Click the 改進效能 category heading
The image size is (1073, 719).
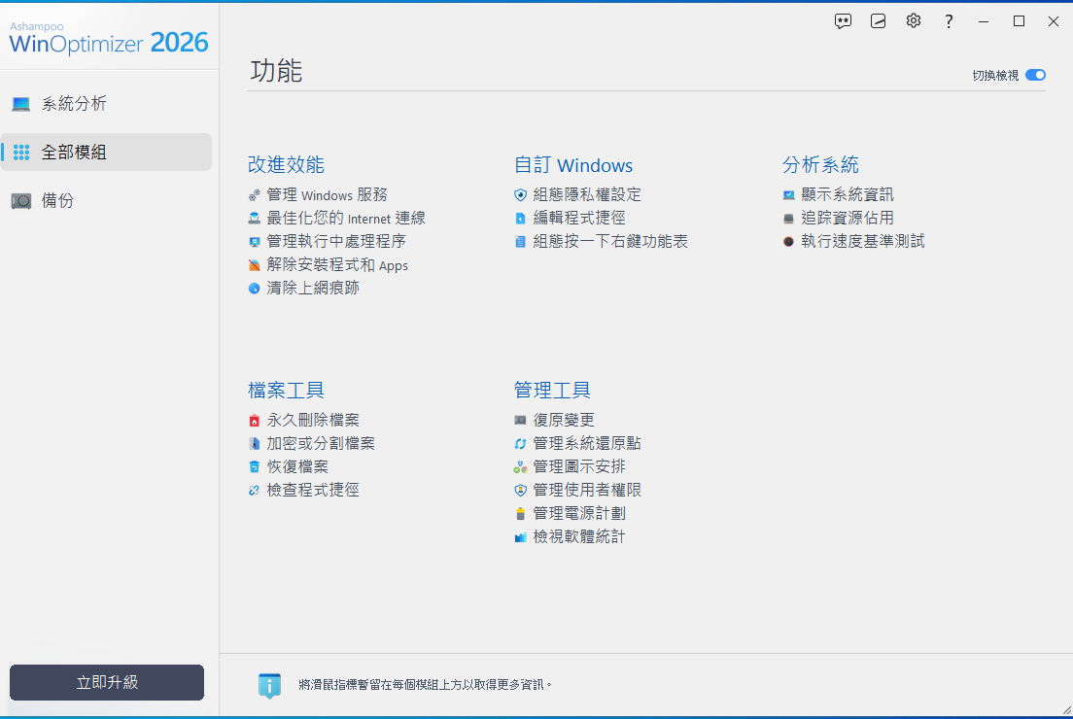(286, 165)
